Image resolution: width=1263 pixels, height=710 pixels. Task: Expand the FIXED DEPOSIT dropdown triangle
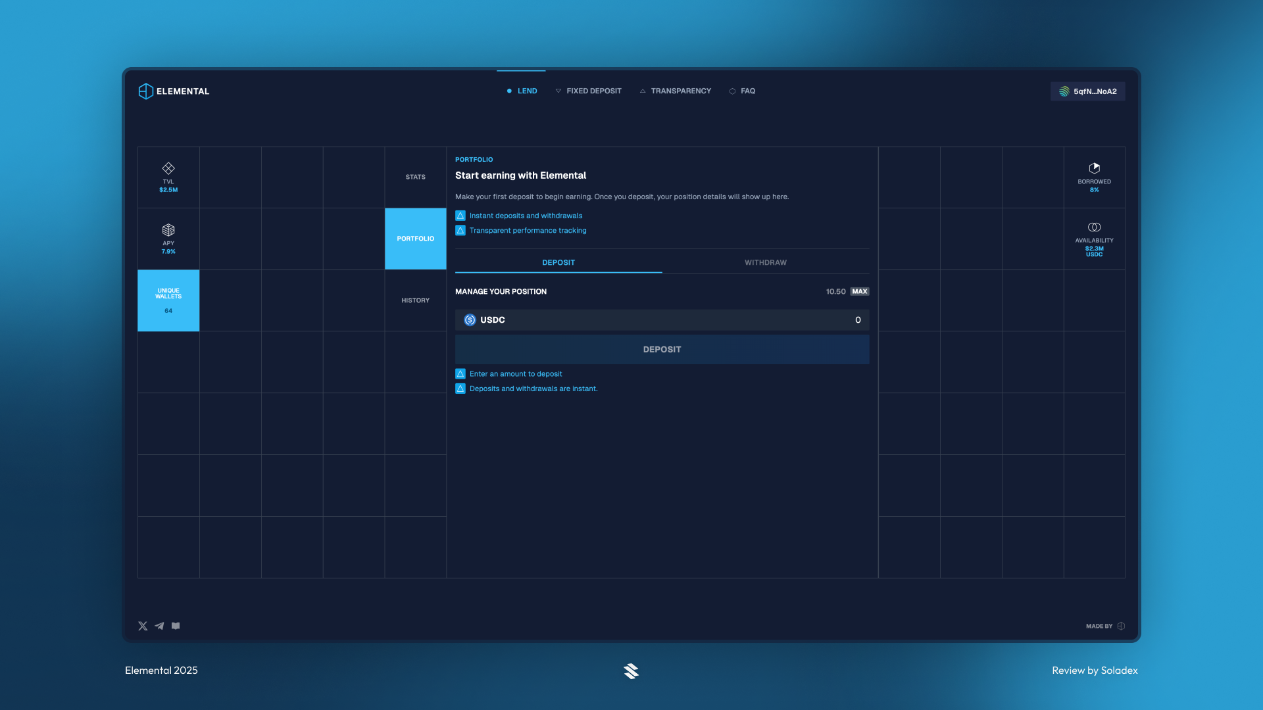(x=558, y=91)
